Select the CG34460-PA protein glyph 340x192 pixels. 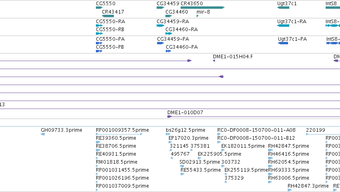point(168,51)
